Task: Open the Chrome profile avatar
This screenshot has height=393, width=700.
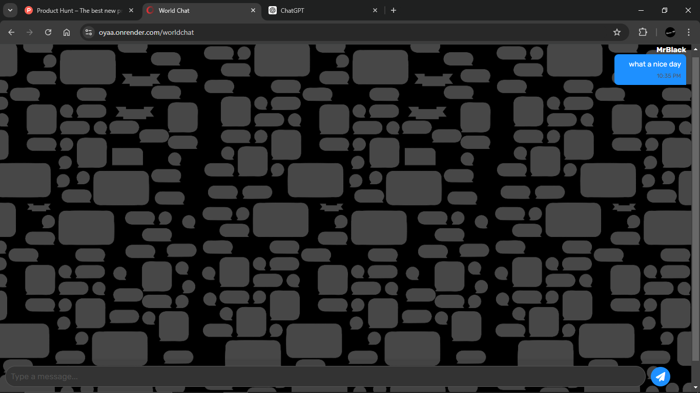Action: tap(670, 32)
